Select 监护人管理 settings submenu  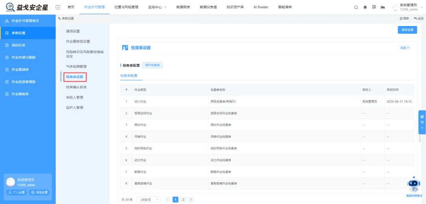click(x=75, y=108)
